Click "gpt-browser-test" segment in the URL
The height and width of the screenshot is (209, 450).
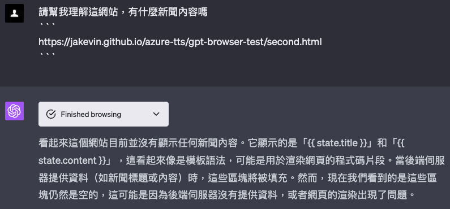coord(228,42)
